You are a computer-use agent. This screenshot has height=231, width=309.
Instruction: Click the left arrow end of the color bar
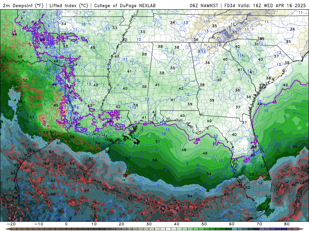point(8,229)
